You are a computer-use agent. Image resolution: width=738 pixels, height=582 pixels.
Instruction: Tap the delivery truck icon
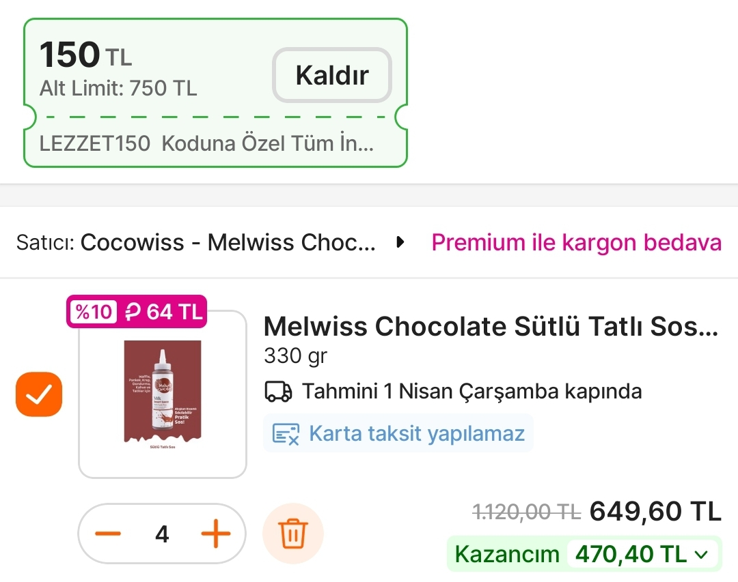point(278,392)
